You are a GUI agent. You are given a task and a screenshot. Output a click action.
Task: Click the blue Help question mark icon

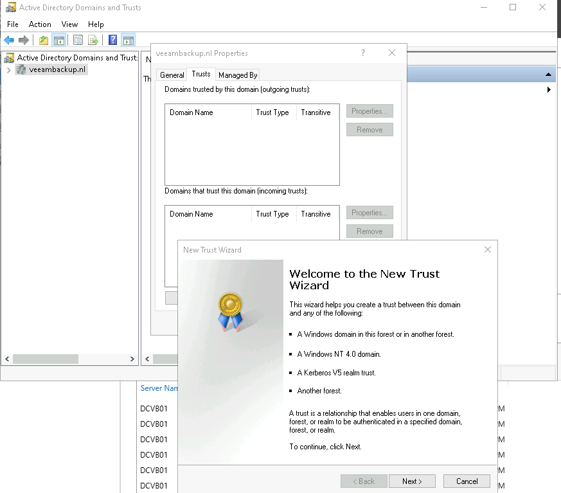click(x=112, y=40)
